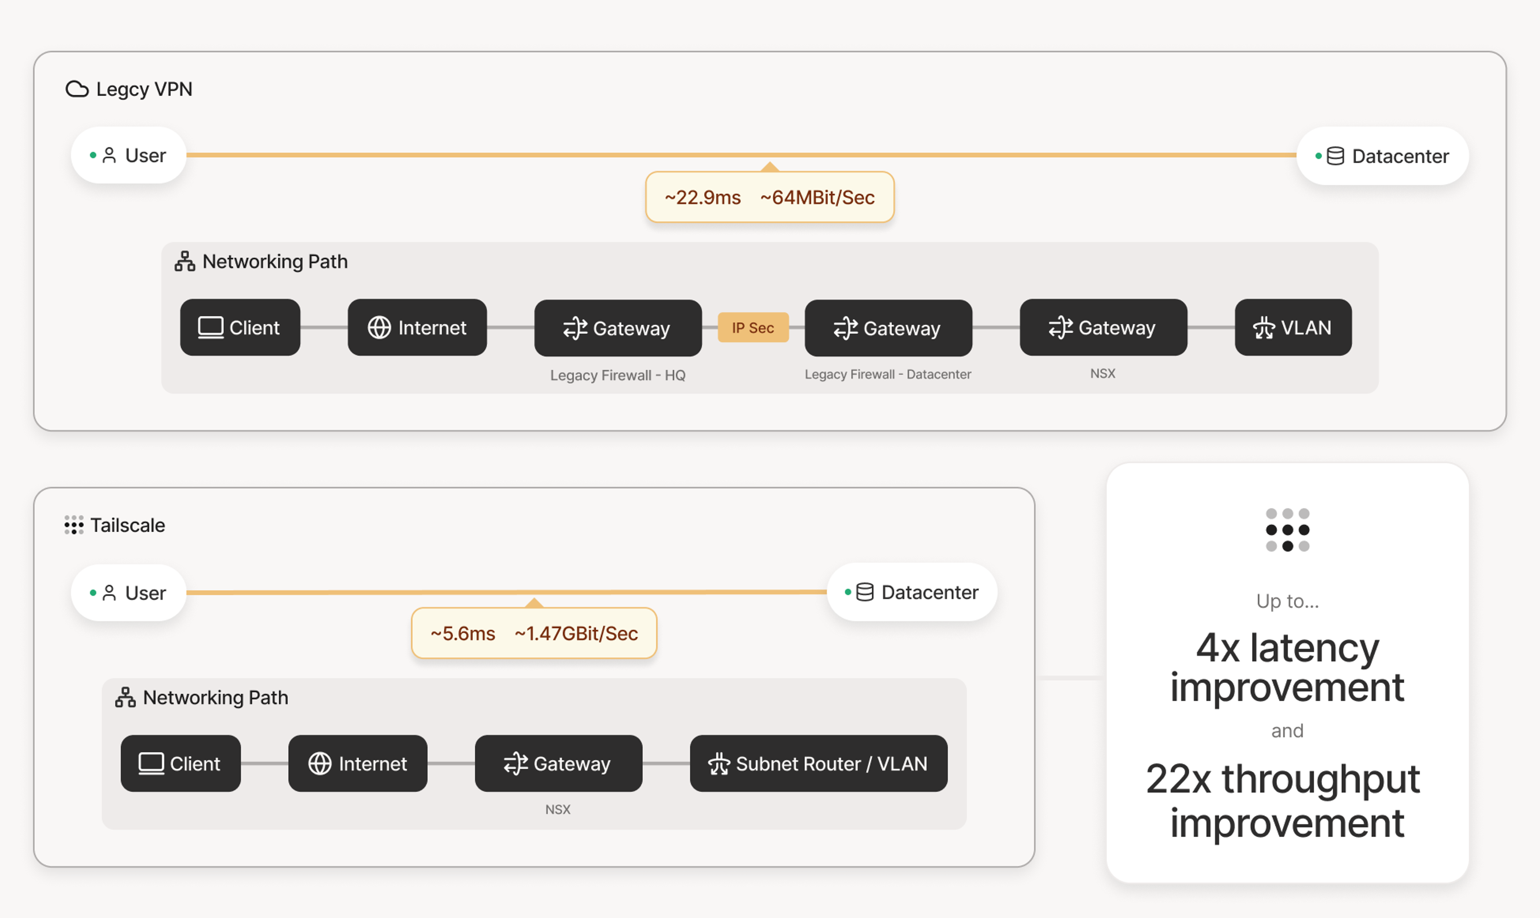1540x918 pixels.
Task: Click the ~1.47GBit/Sec throughput value
Action: click(x=576, y=634)
